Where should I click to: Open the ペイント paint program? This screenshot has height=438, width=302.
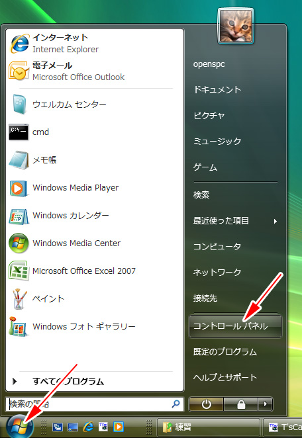[x=95, y=299]
